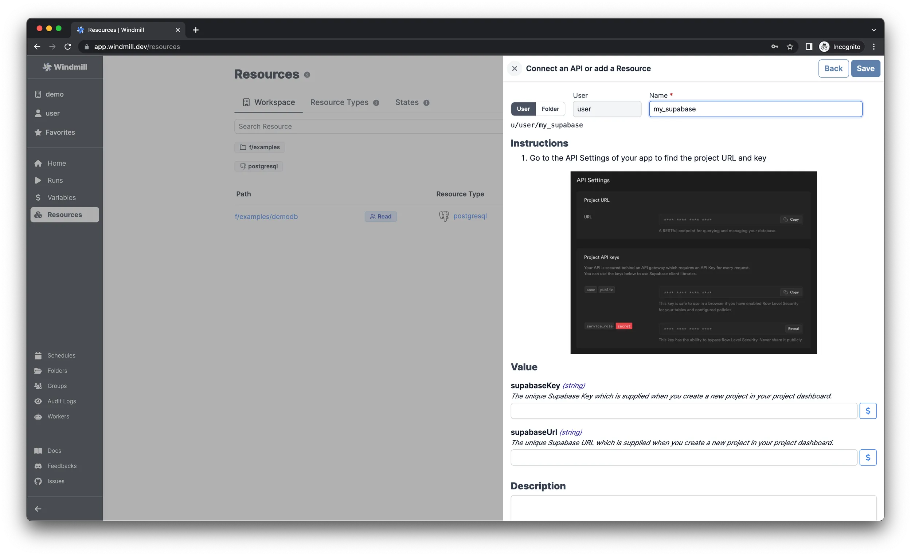Screen dimensions: 911x556
Task: Click the supabaseUrl variable link icon
Action: point(868,457)
